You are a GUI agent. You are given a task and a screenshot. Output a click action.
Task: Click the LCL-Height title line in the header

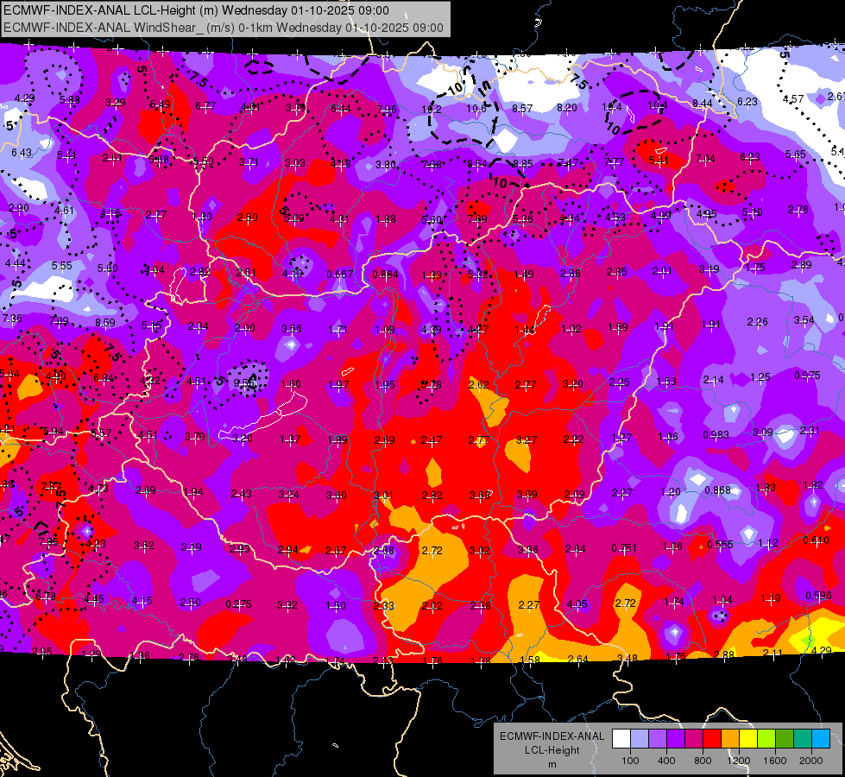click(196, 10)
